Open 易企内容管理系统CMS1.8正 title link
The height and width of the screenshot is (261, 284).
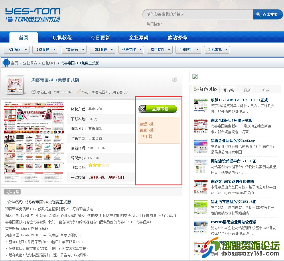click(233, 201)
